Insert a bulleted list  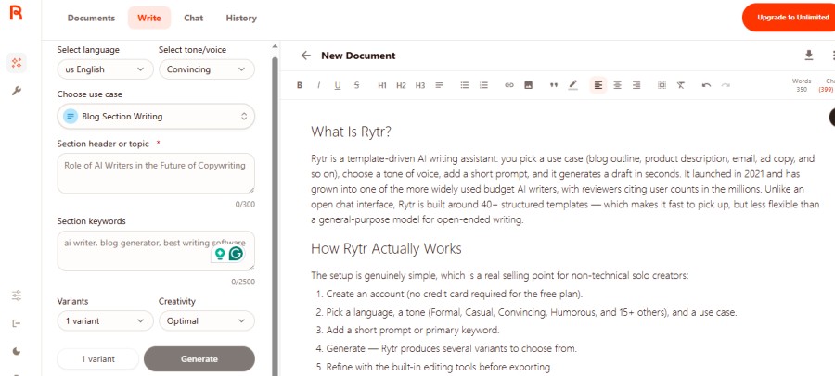click(465, 85)
